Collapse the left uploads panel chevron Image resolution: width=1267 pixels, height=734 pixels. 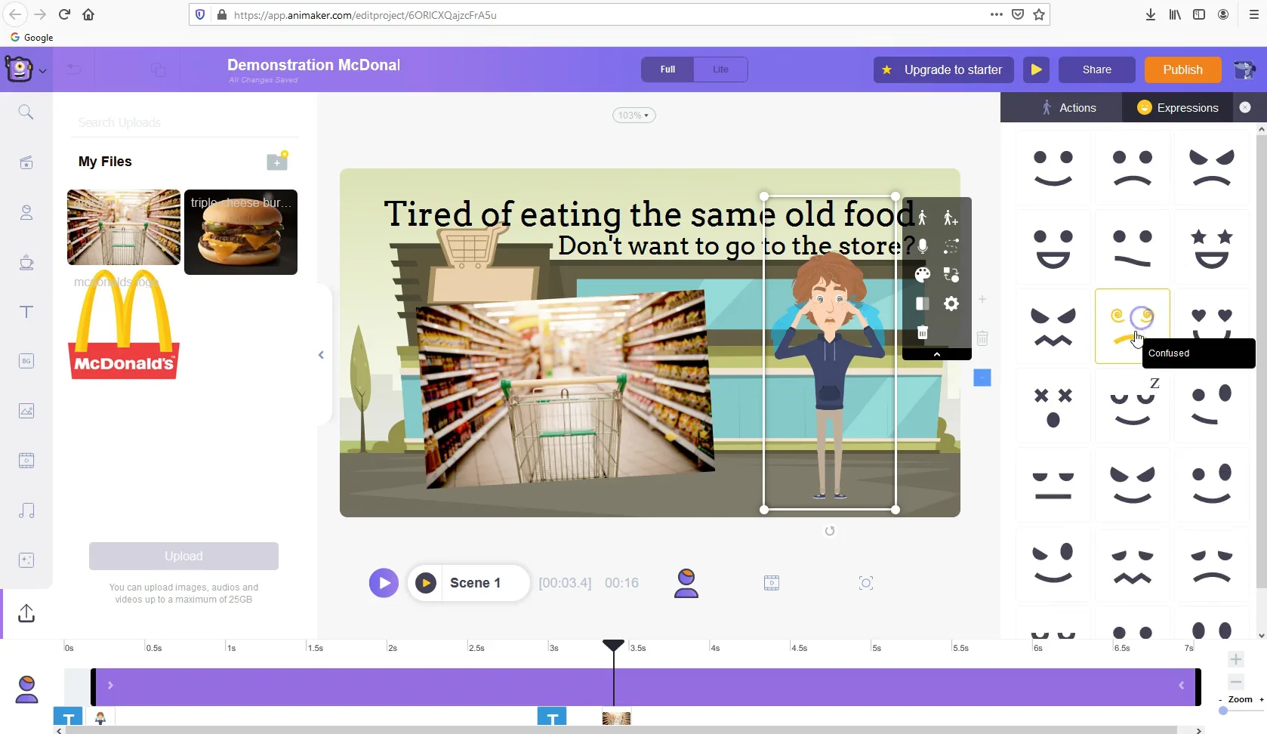(x=320, y=354)
